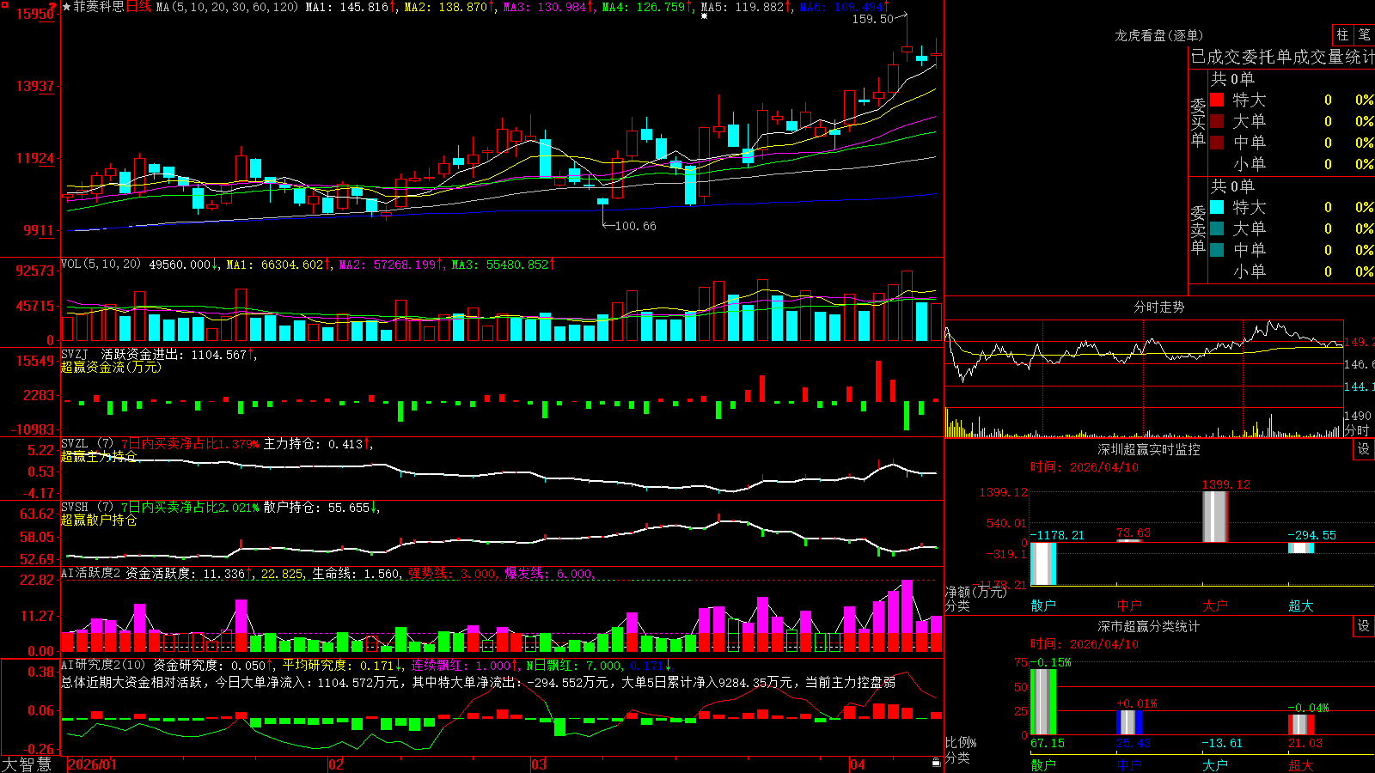This screenshot has width=1375, height=773.
Task: Click the MA(5,10,20,30,60,120) indicator label
Action: point(227,7)
